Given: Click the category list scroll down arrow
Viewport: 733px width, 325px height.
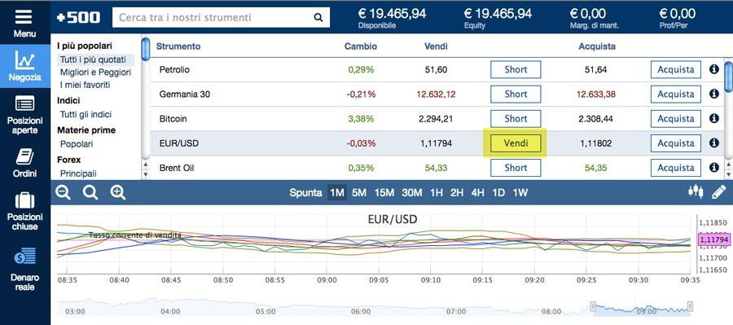Looking at the screenshot, I should tap(146, 174).
